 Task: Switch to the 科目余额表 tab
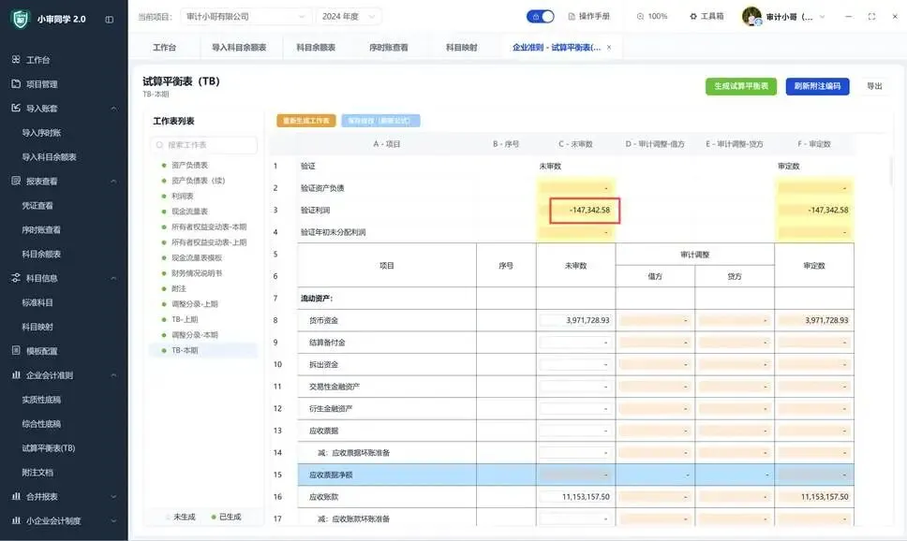pos(316,48)
